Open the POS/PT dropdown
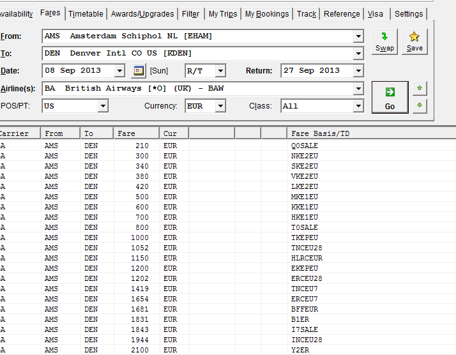 coord(103,106)
